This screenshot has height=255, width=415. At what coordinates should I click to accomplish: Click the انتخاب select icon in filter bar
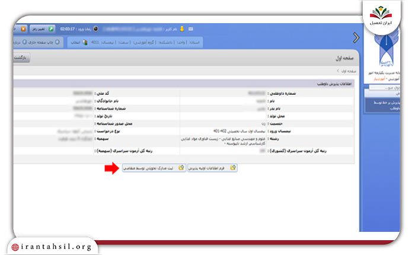[85, 42]
